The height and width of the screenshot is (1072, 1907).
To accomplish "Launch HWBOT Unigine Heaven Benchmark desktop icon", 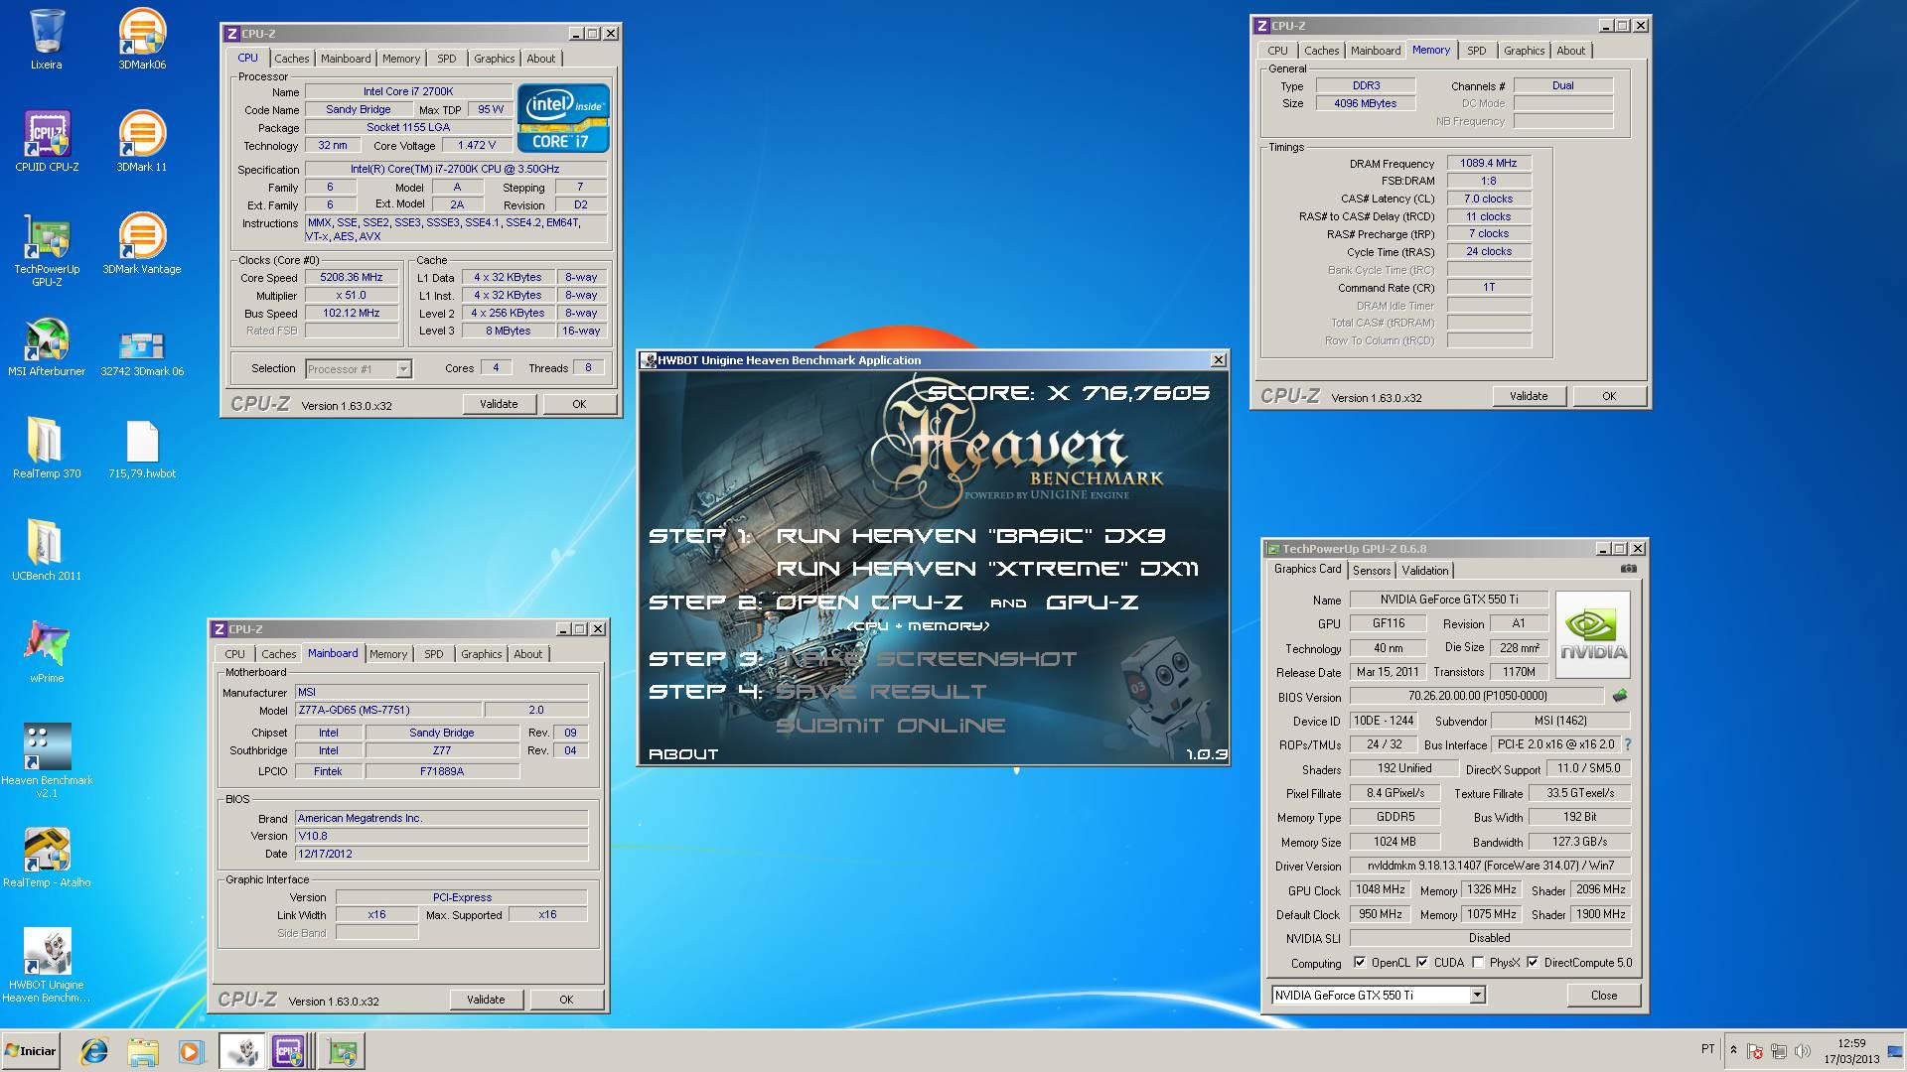I will (x=47, y=966).
